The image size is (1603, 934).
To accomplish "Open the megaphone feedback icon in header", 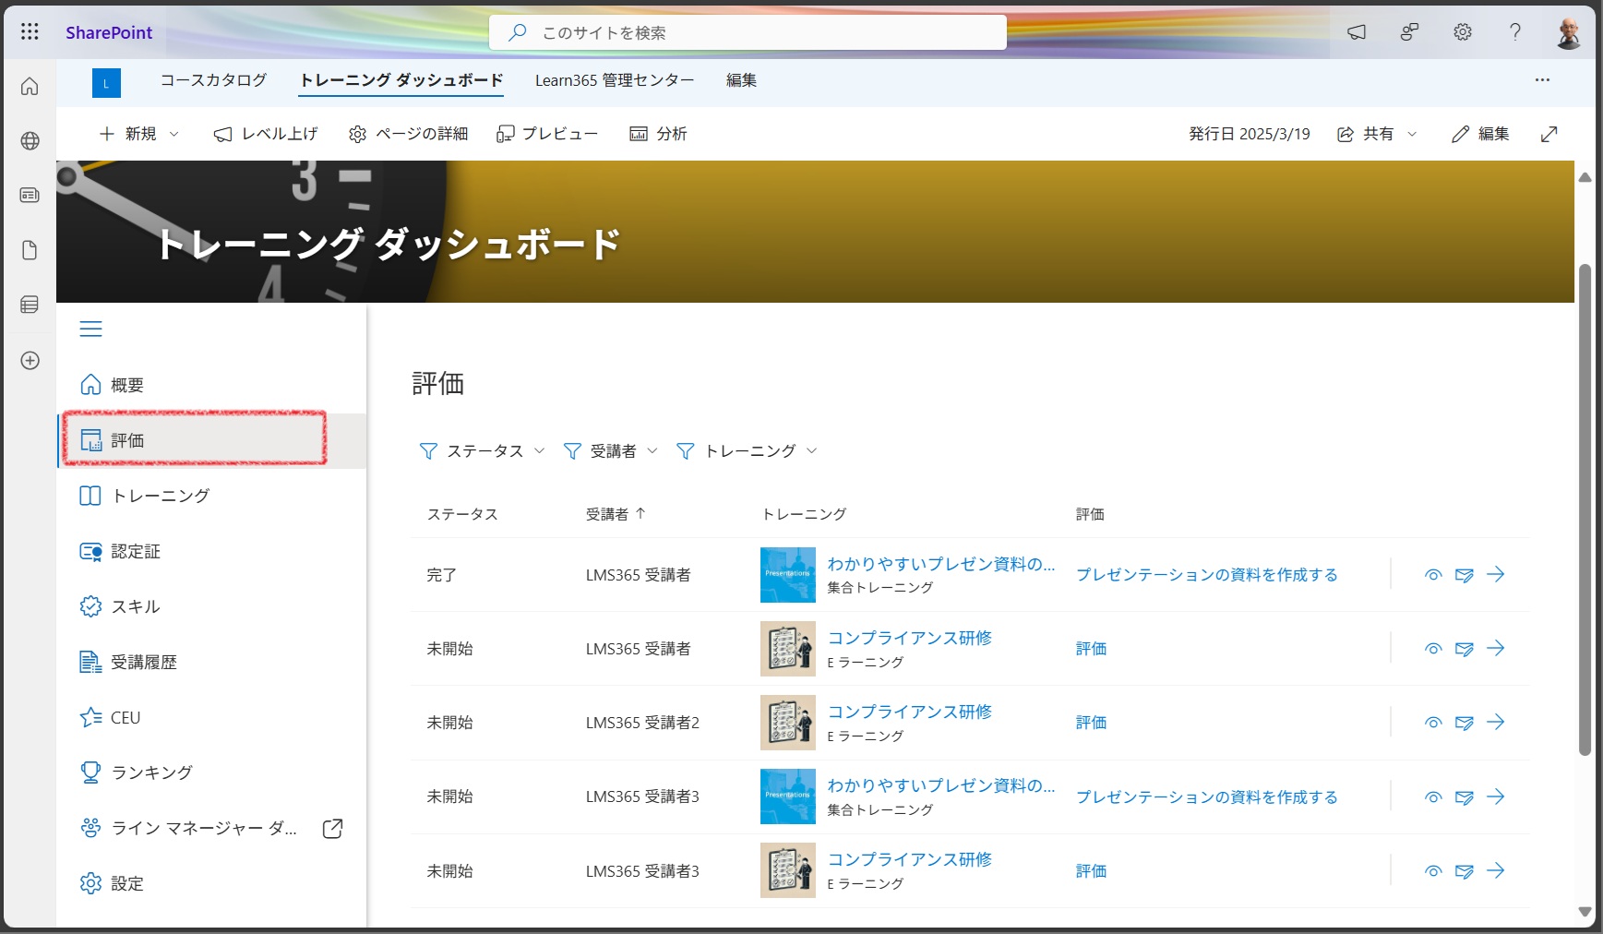I will click(1357, 32).
